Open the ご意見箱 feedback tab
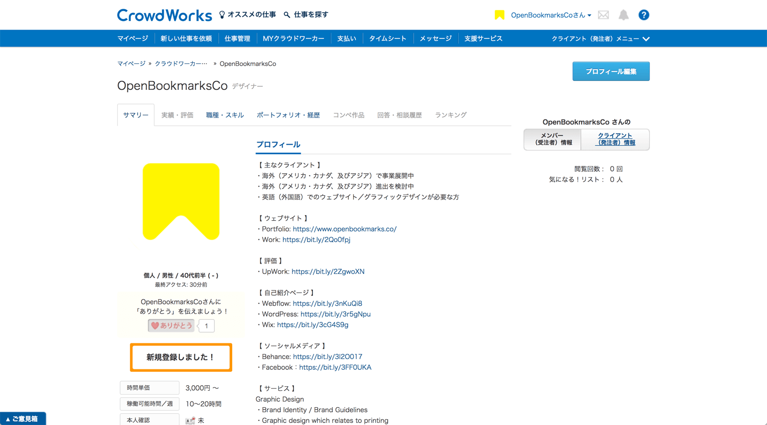The height and width of the screenshot is (425, 767). (x=22, y=419)
